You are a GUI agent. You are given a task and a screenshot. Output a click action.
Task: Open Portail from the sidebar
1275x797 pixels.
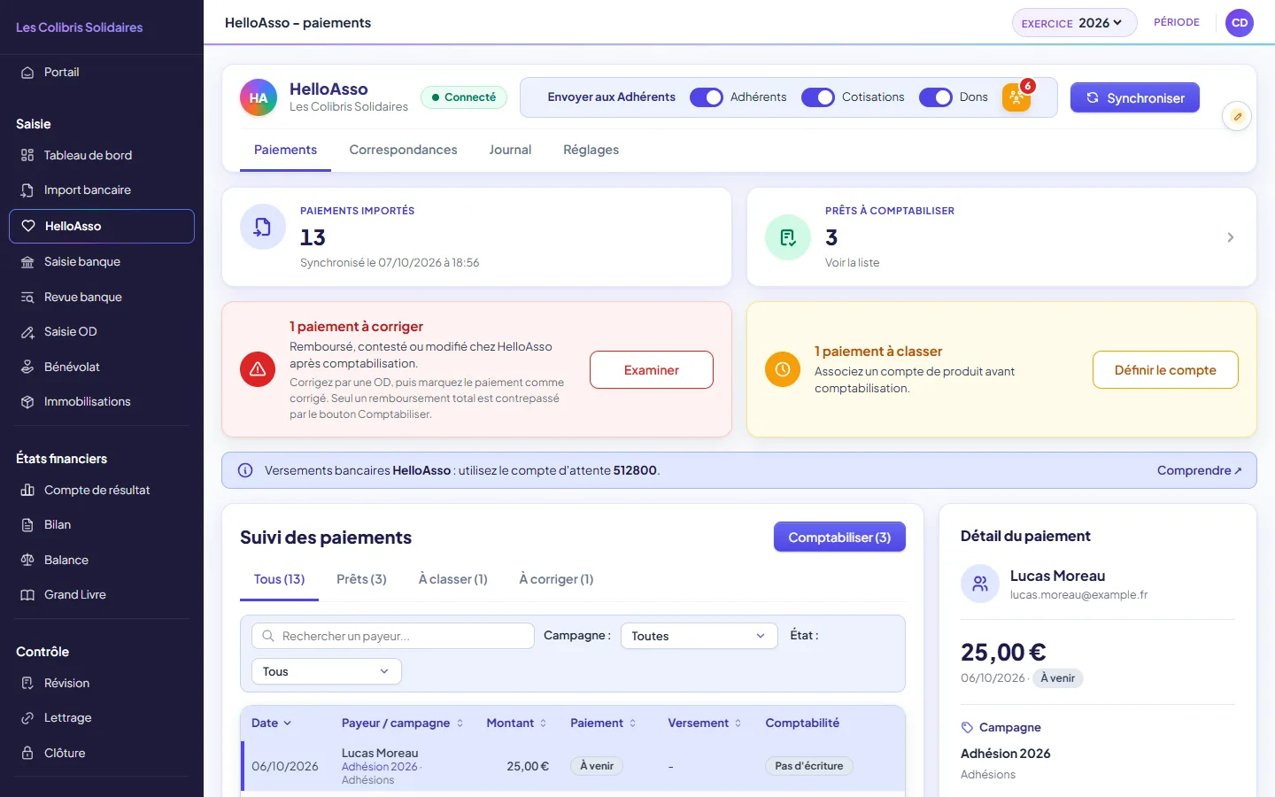[102, 73]
